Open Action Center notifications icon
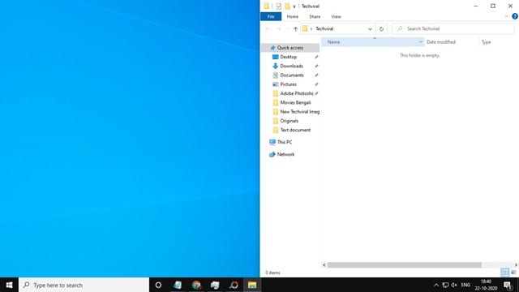 (508, 285)
